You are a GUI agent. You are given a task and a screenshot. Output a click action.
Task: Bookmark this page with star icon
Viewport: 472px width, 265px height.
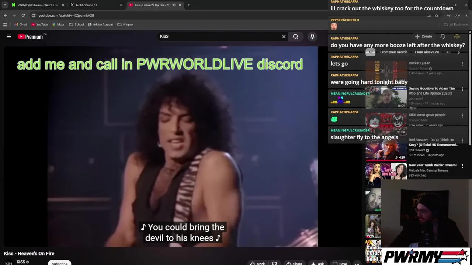(x=437, y=15)
